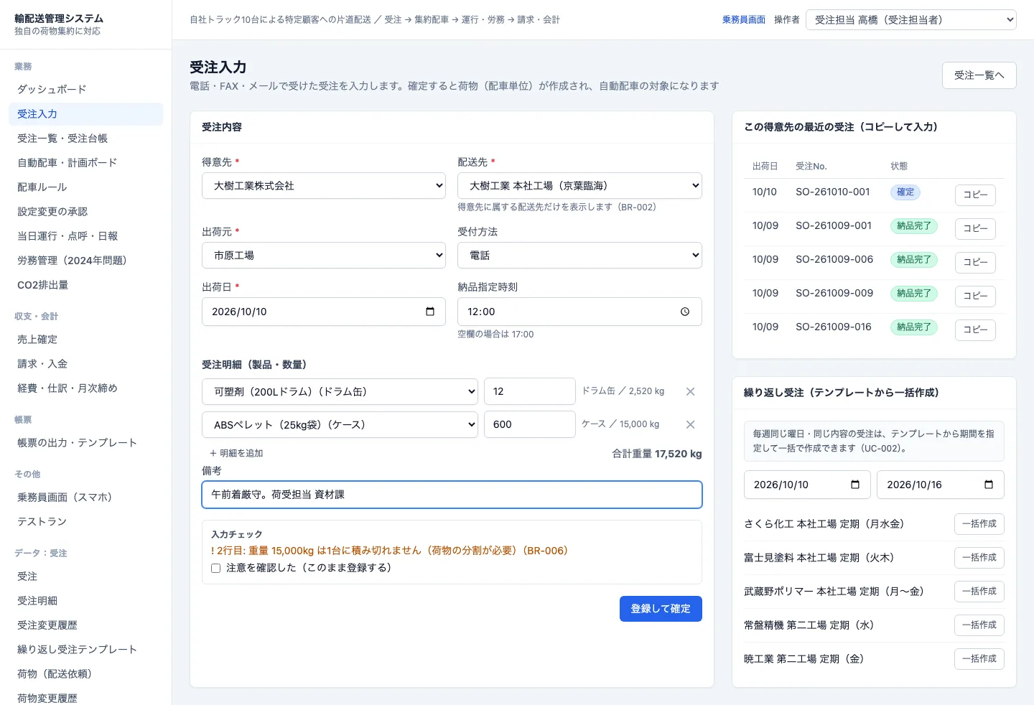This screenshot has width=1034, height=705.
Task: Click 納品完了 badge for SO-261009-001
Action: 913,226
